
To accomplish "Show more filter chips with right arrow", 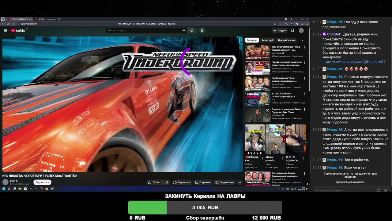I will tap(302, 40).
